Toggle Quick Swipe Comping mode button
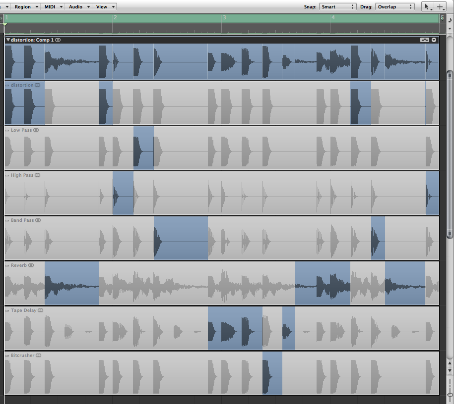The height and width of the screenshot is (404, 454). tap(424, 40)
